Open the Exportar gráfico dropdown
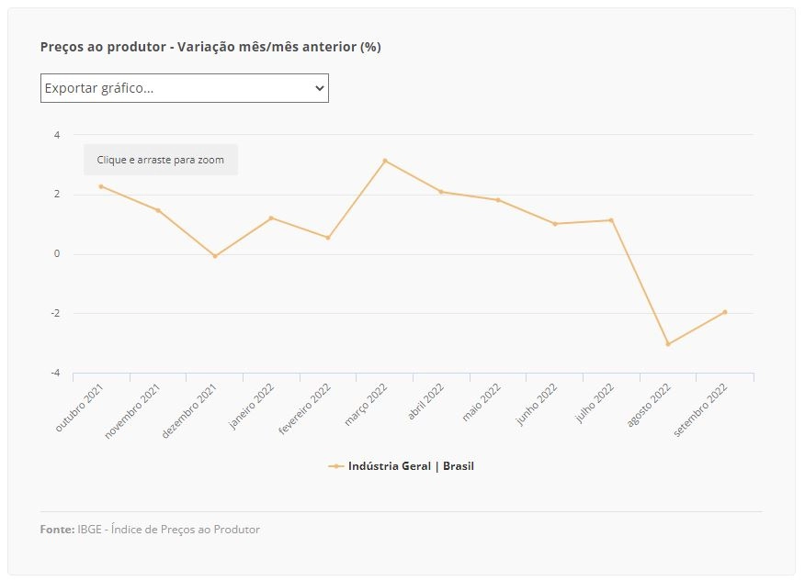Viewport: 805px width, 581px height. (x=185, y=88)
